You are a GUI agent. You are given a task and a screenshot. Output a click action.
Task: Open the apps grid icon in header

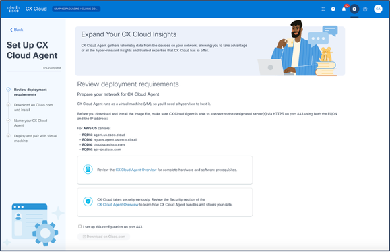(323, 9)
